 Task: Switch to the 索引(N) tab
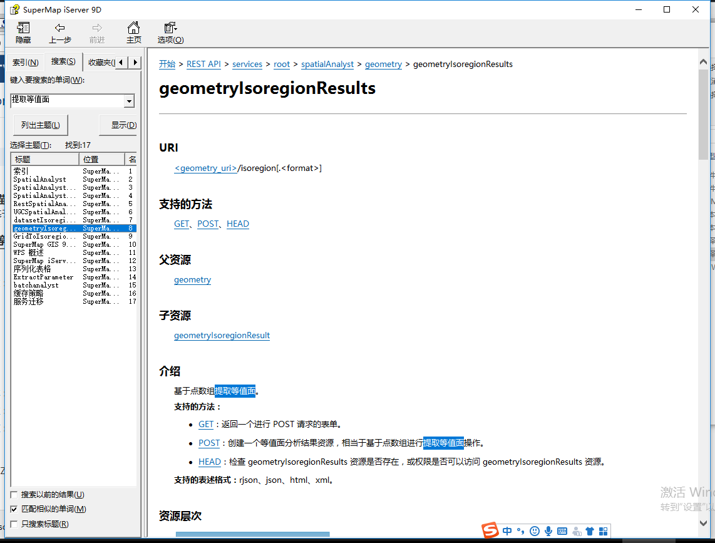click(26, 63)
